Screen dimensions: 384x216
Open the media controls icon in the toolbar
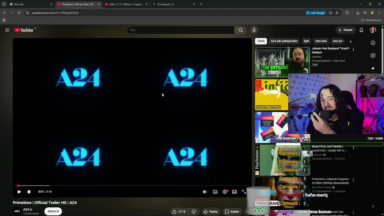(x=365, y=13)
